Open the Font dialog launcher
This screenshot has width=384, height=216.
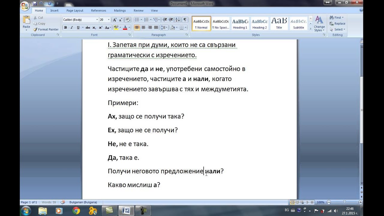coord(130,35)
